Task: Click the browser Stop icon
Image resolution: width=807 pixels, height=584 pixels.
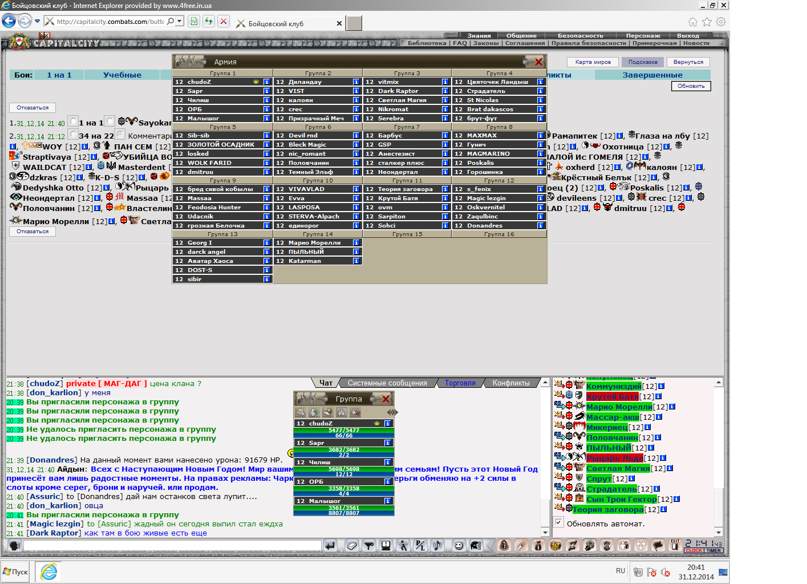Action: (x=224, y=21)
